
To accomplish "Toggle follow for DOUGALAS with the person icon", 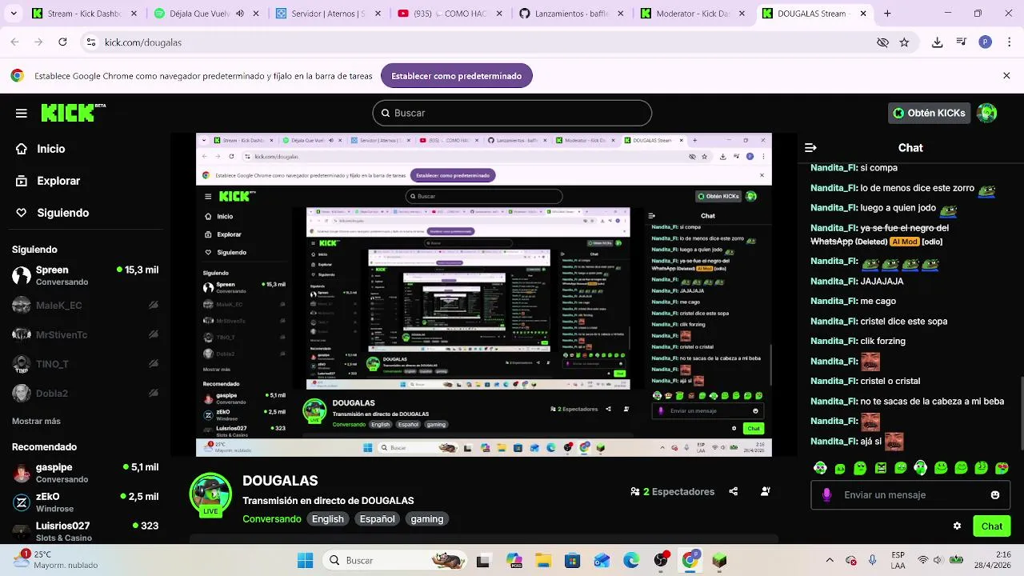I will [766, 491].
